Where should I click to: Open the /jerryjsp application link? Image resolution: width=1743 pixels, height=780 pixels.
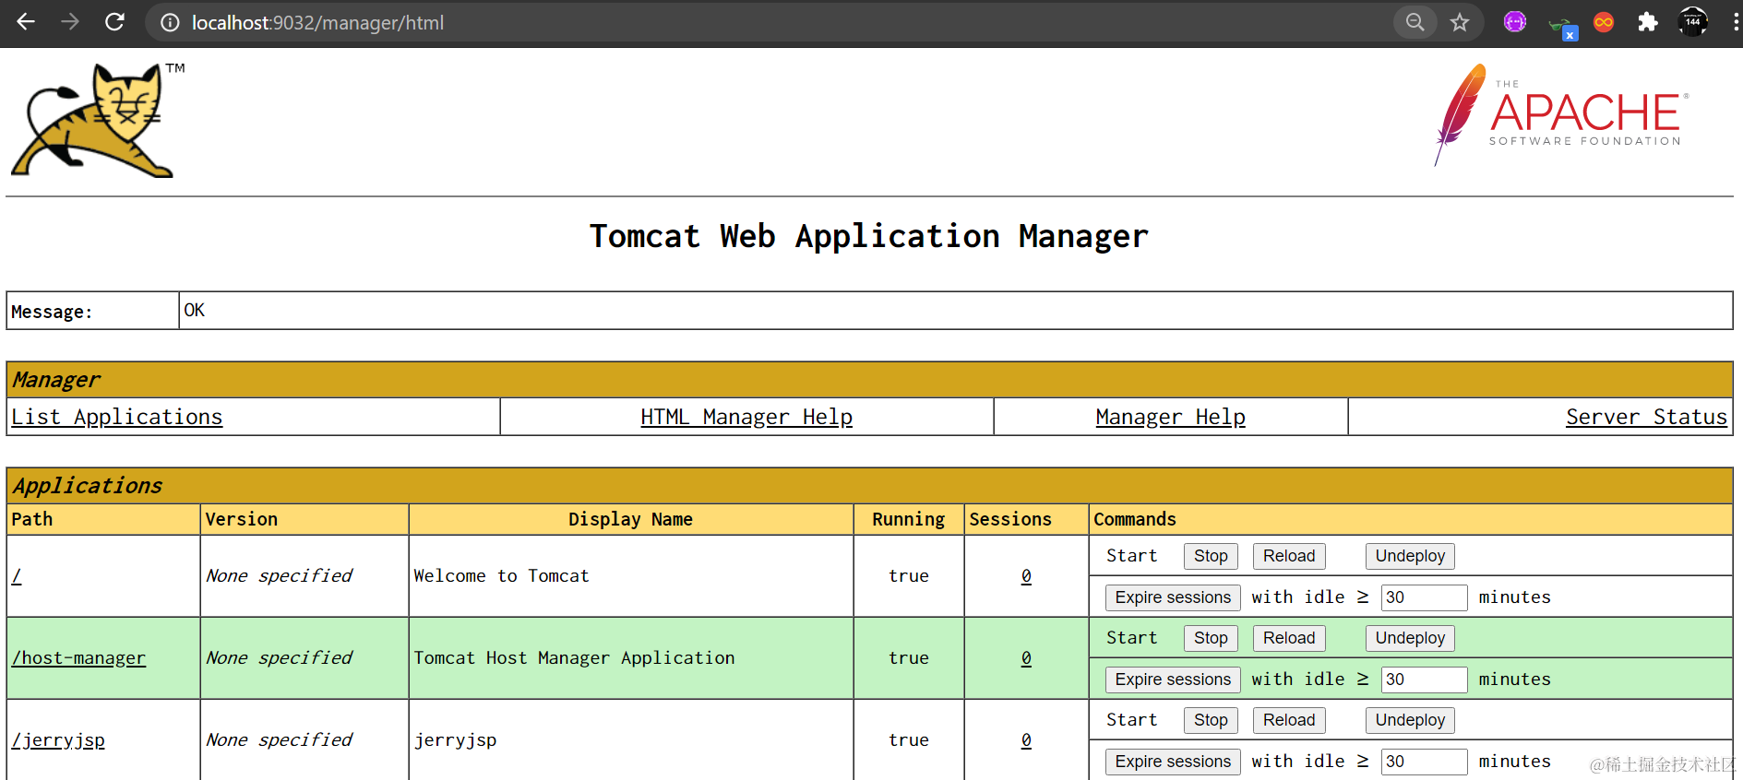[x=58, y=740]
